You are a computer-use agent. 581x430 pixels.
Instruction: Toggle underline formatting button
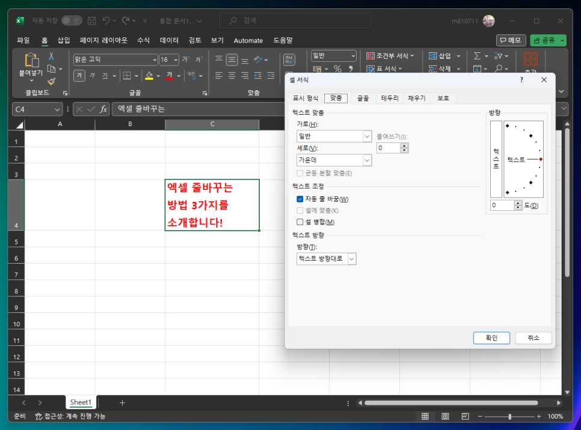(x=105, y=76)
